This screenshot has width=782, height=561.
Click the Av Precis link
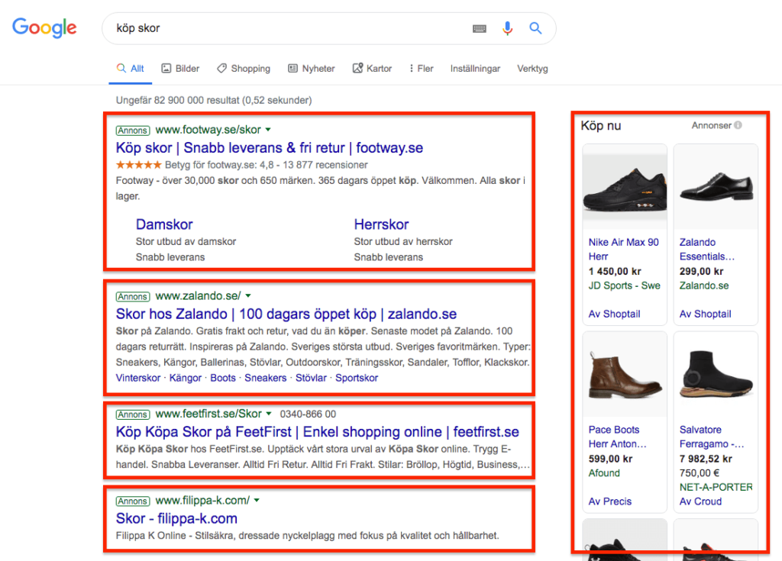click(x=610, y=501)
